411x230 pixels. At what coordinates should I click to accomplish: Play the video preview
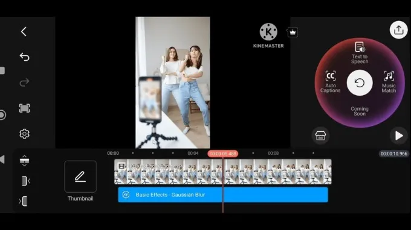point(399,135)
